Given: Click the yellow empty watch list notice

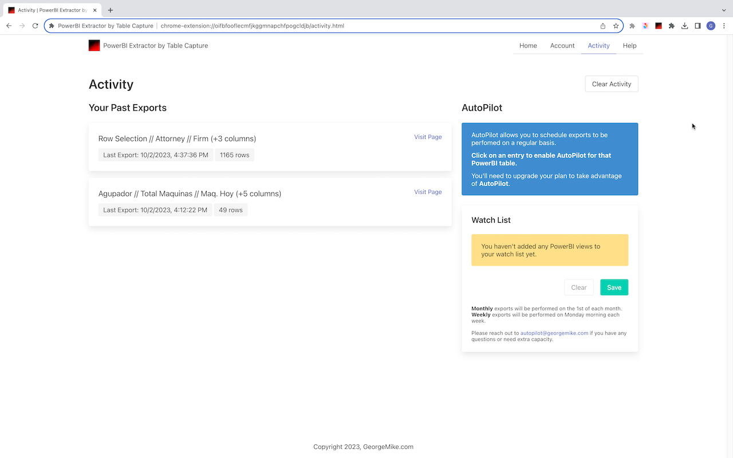Looking at the screenshot, I should (550, 250).
